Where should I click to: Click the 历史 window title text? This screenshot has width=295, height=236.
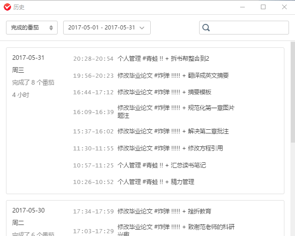click(19, 7)
